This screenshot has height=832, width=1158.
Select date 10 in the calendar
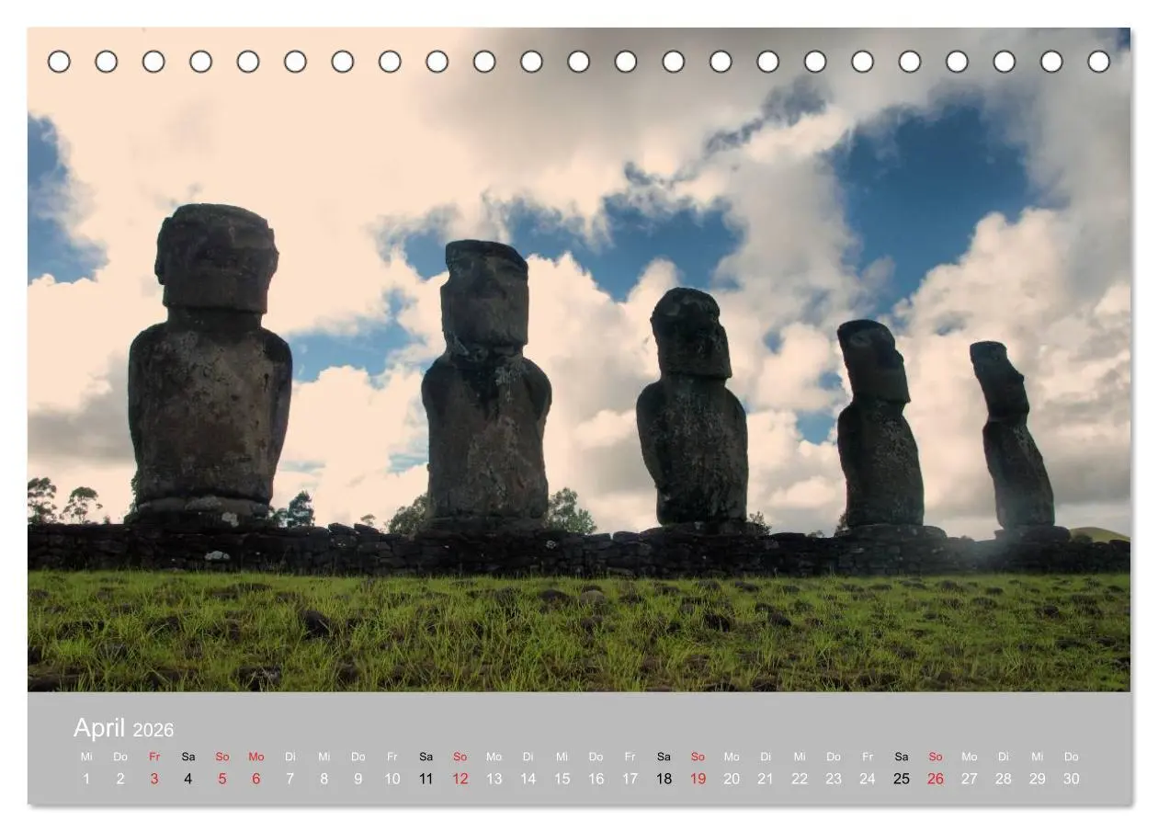click(392, 779)
